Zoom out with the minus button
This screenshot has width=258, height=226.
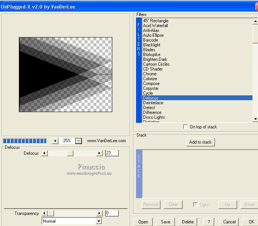(x=79, y=141)
